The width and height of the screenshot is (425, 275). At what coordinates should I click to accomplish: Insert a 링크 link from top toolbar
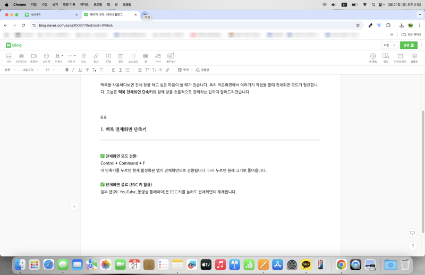pos(96,58)
